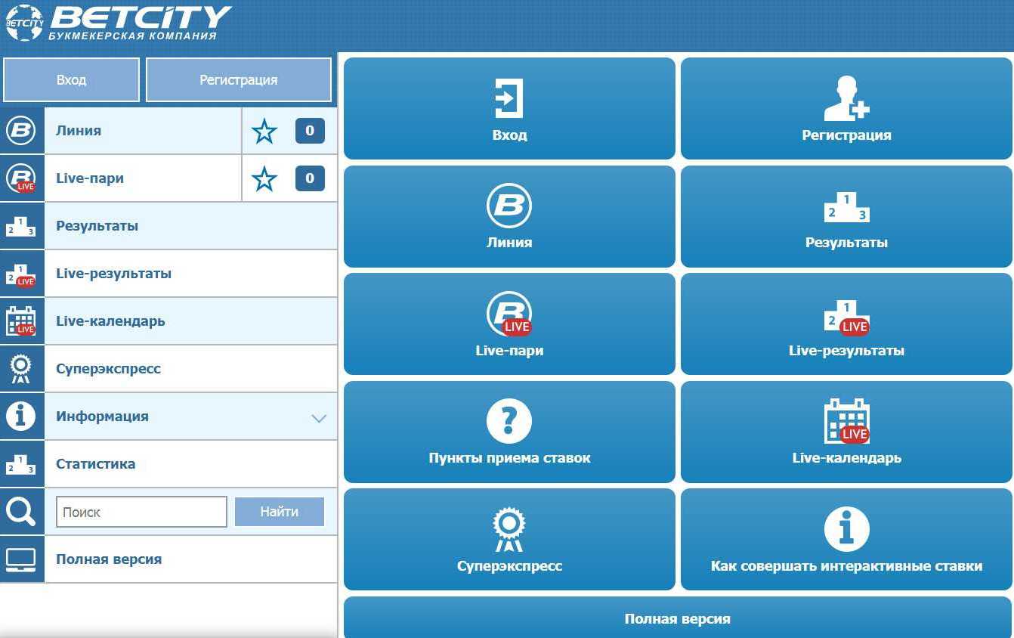Click the Как совершать интерактивные ставки label

pos(846,566)
